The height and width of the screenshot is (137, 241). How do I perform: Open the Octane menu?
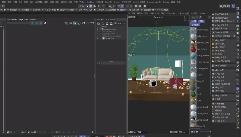point(166,2)
